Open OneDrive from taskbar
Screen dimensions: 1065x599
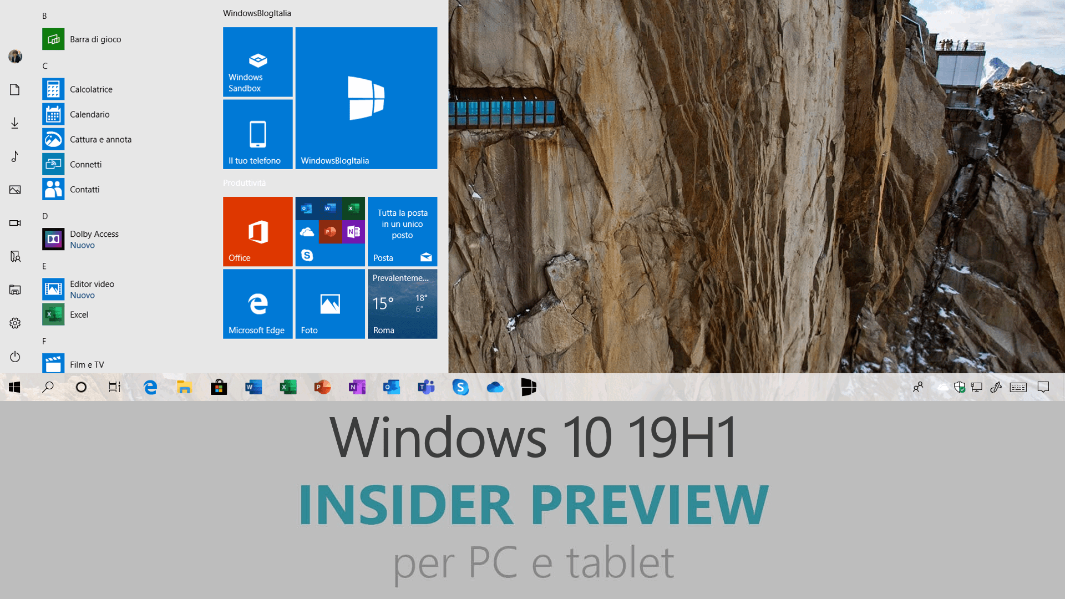click(495, 387)
